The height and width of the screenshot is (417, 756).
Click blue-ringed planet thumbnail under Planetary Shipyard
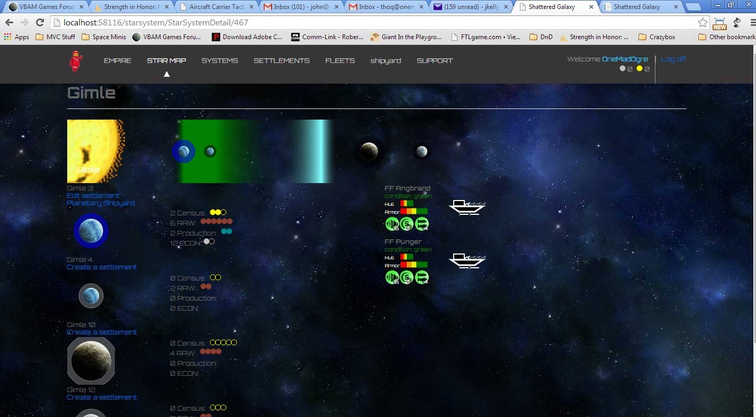click(91, 231)
